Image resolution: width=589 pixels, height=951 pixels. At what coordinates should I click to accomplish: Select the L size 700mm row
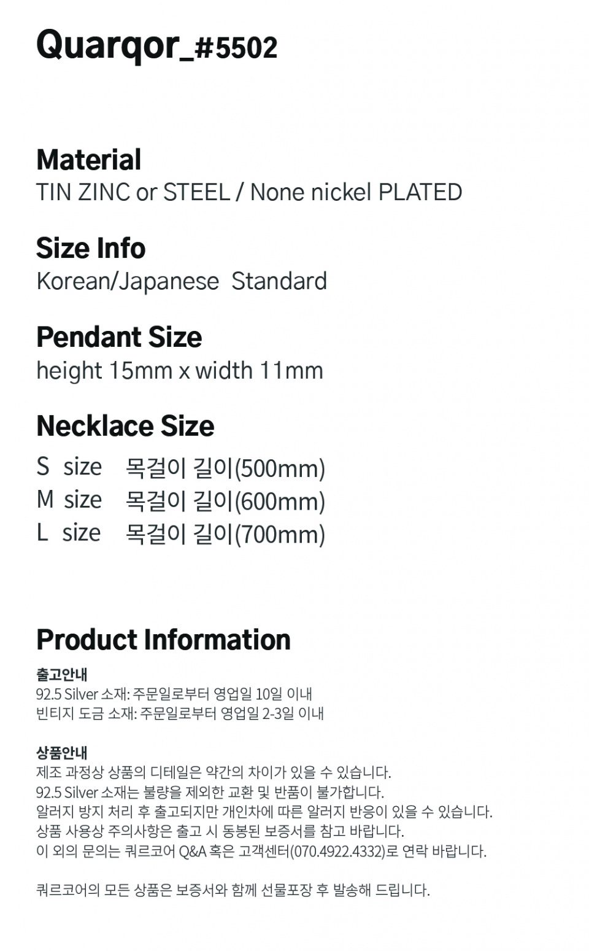coord(180,533)
